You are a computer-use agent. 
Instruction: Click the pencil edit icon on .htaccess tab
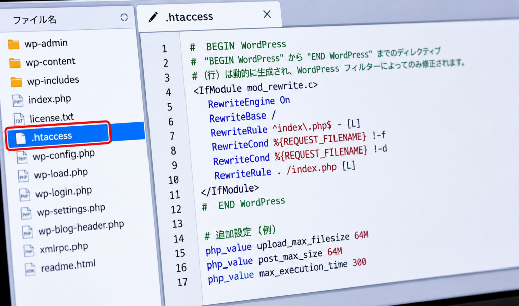click(153, 17)
